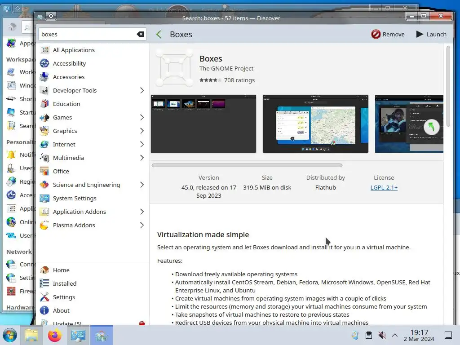Choose the Accessibility category label

click(70, 63)
